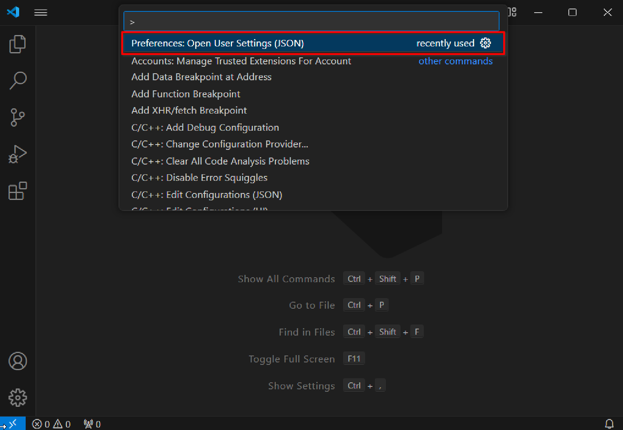Open the Explorer view in activity bar
623x430 pixels.
coord(18,44)
